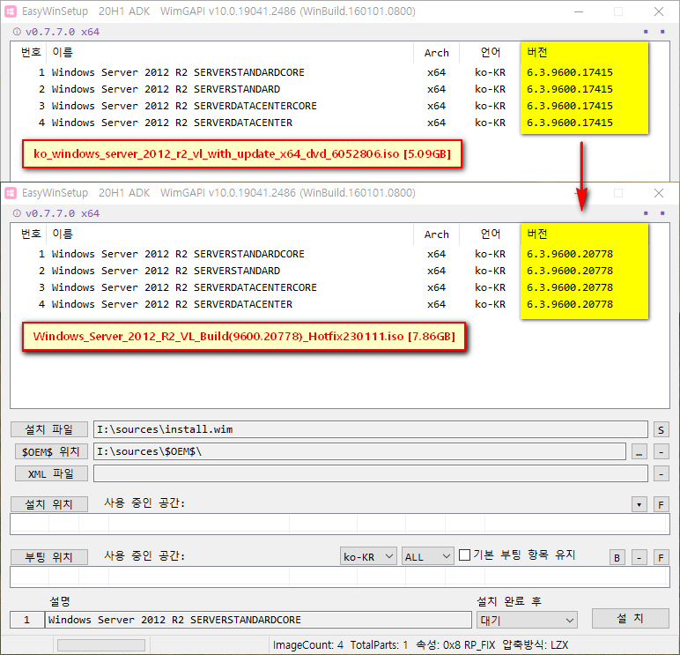Click Arch column header in front window

point(436,234)
